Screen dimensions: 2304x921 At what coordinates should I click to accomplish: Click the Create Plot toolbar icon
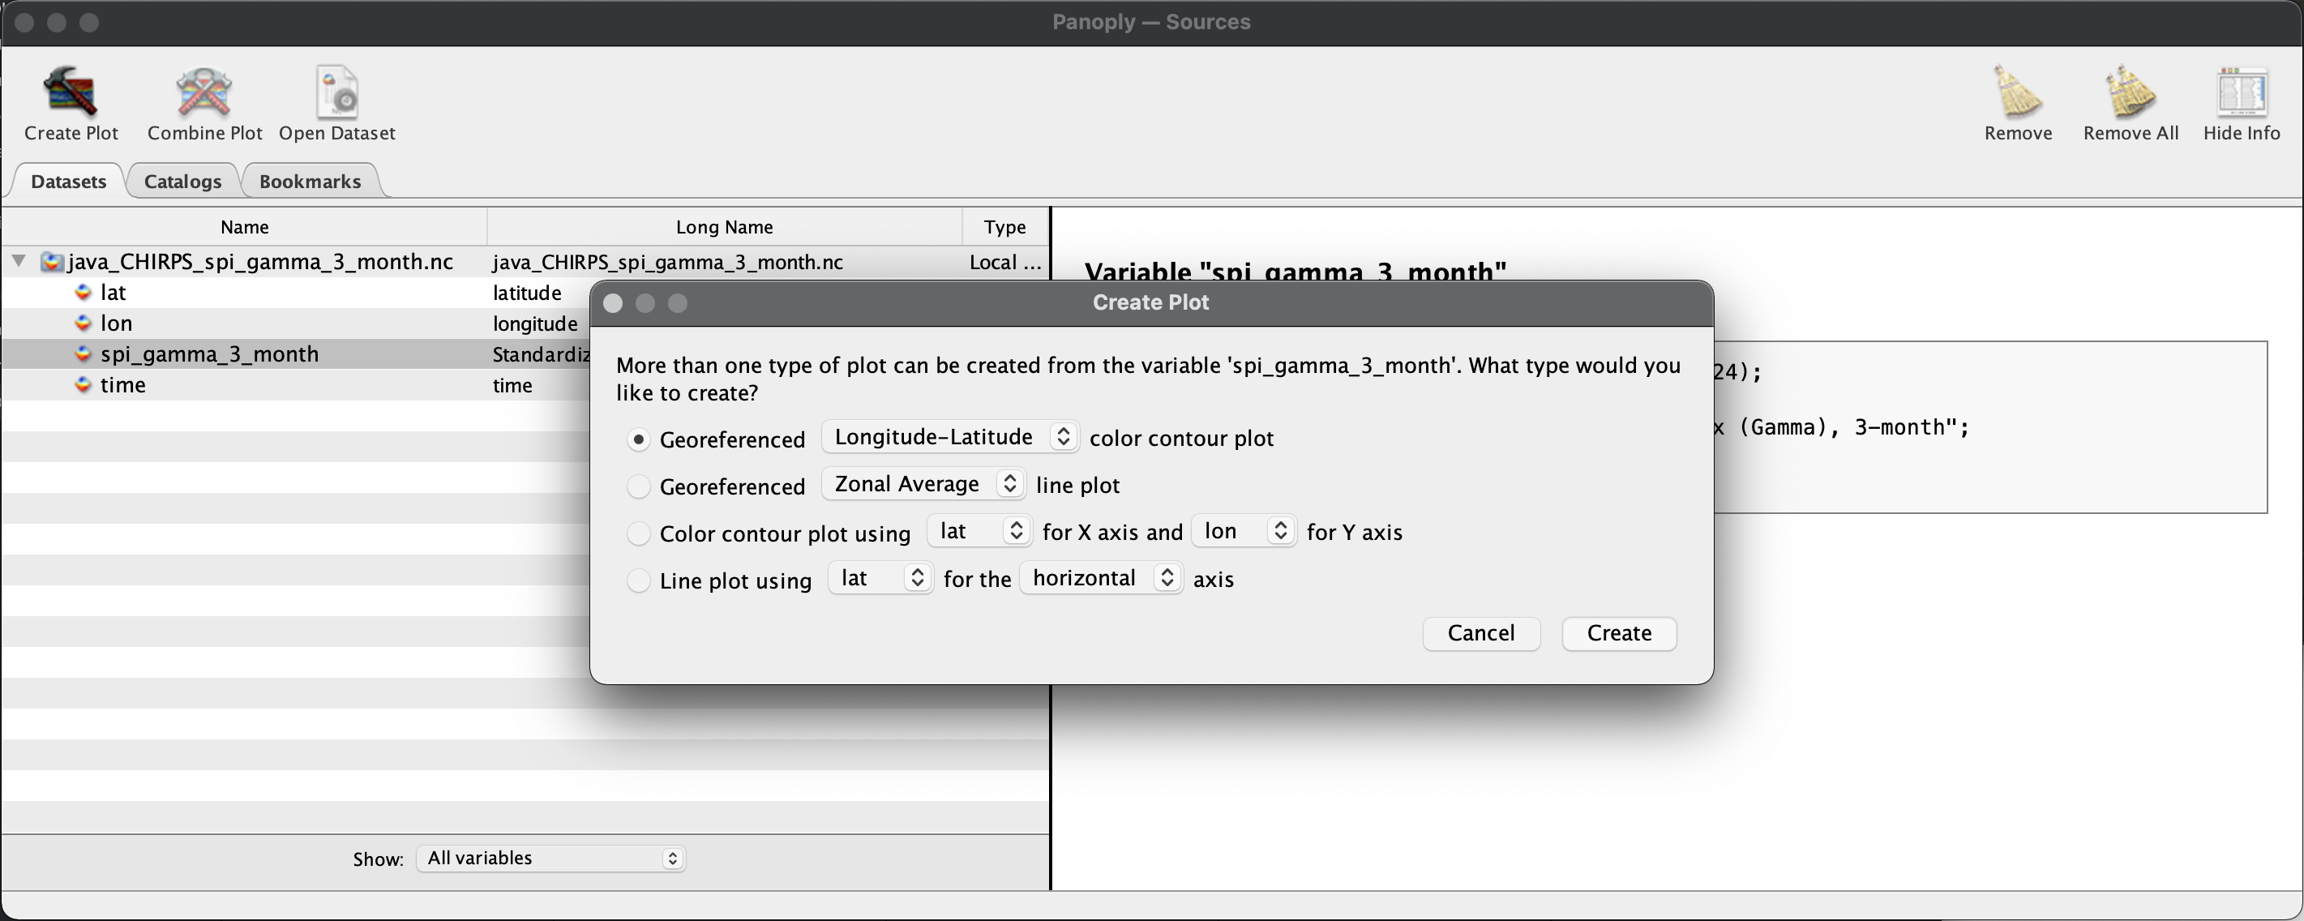pyautogui.click(x=71, y=101)
